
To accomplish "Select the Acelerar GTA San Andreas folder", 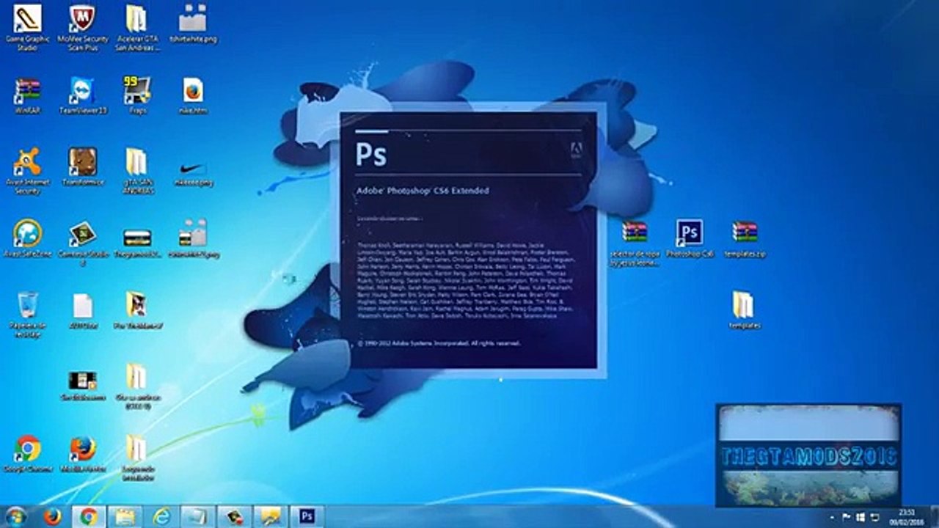I will [136, 27].
